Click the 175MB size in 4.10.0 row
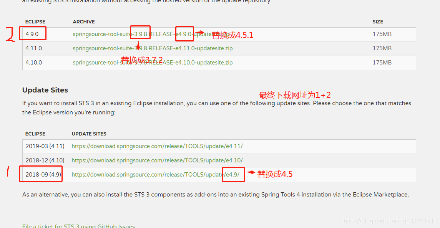 [x=382, y=63]
